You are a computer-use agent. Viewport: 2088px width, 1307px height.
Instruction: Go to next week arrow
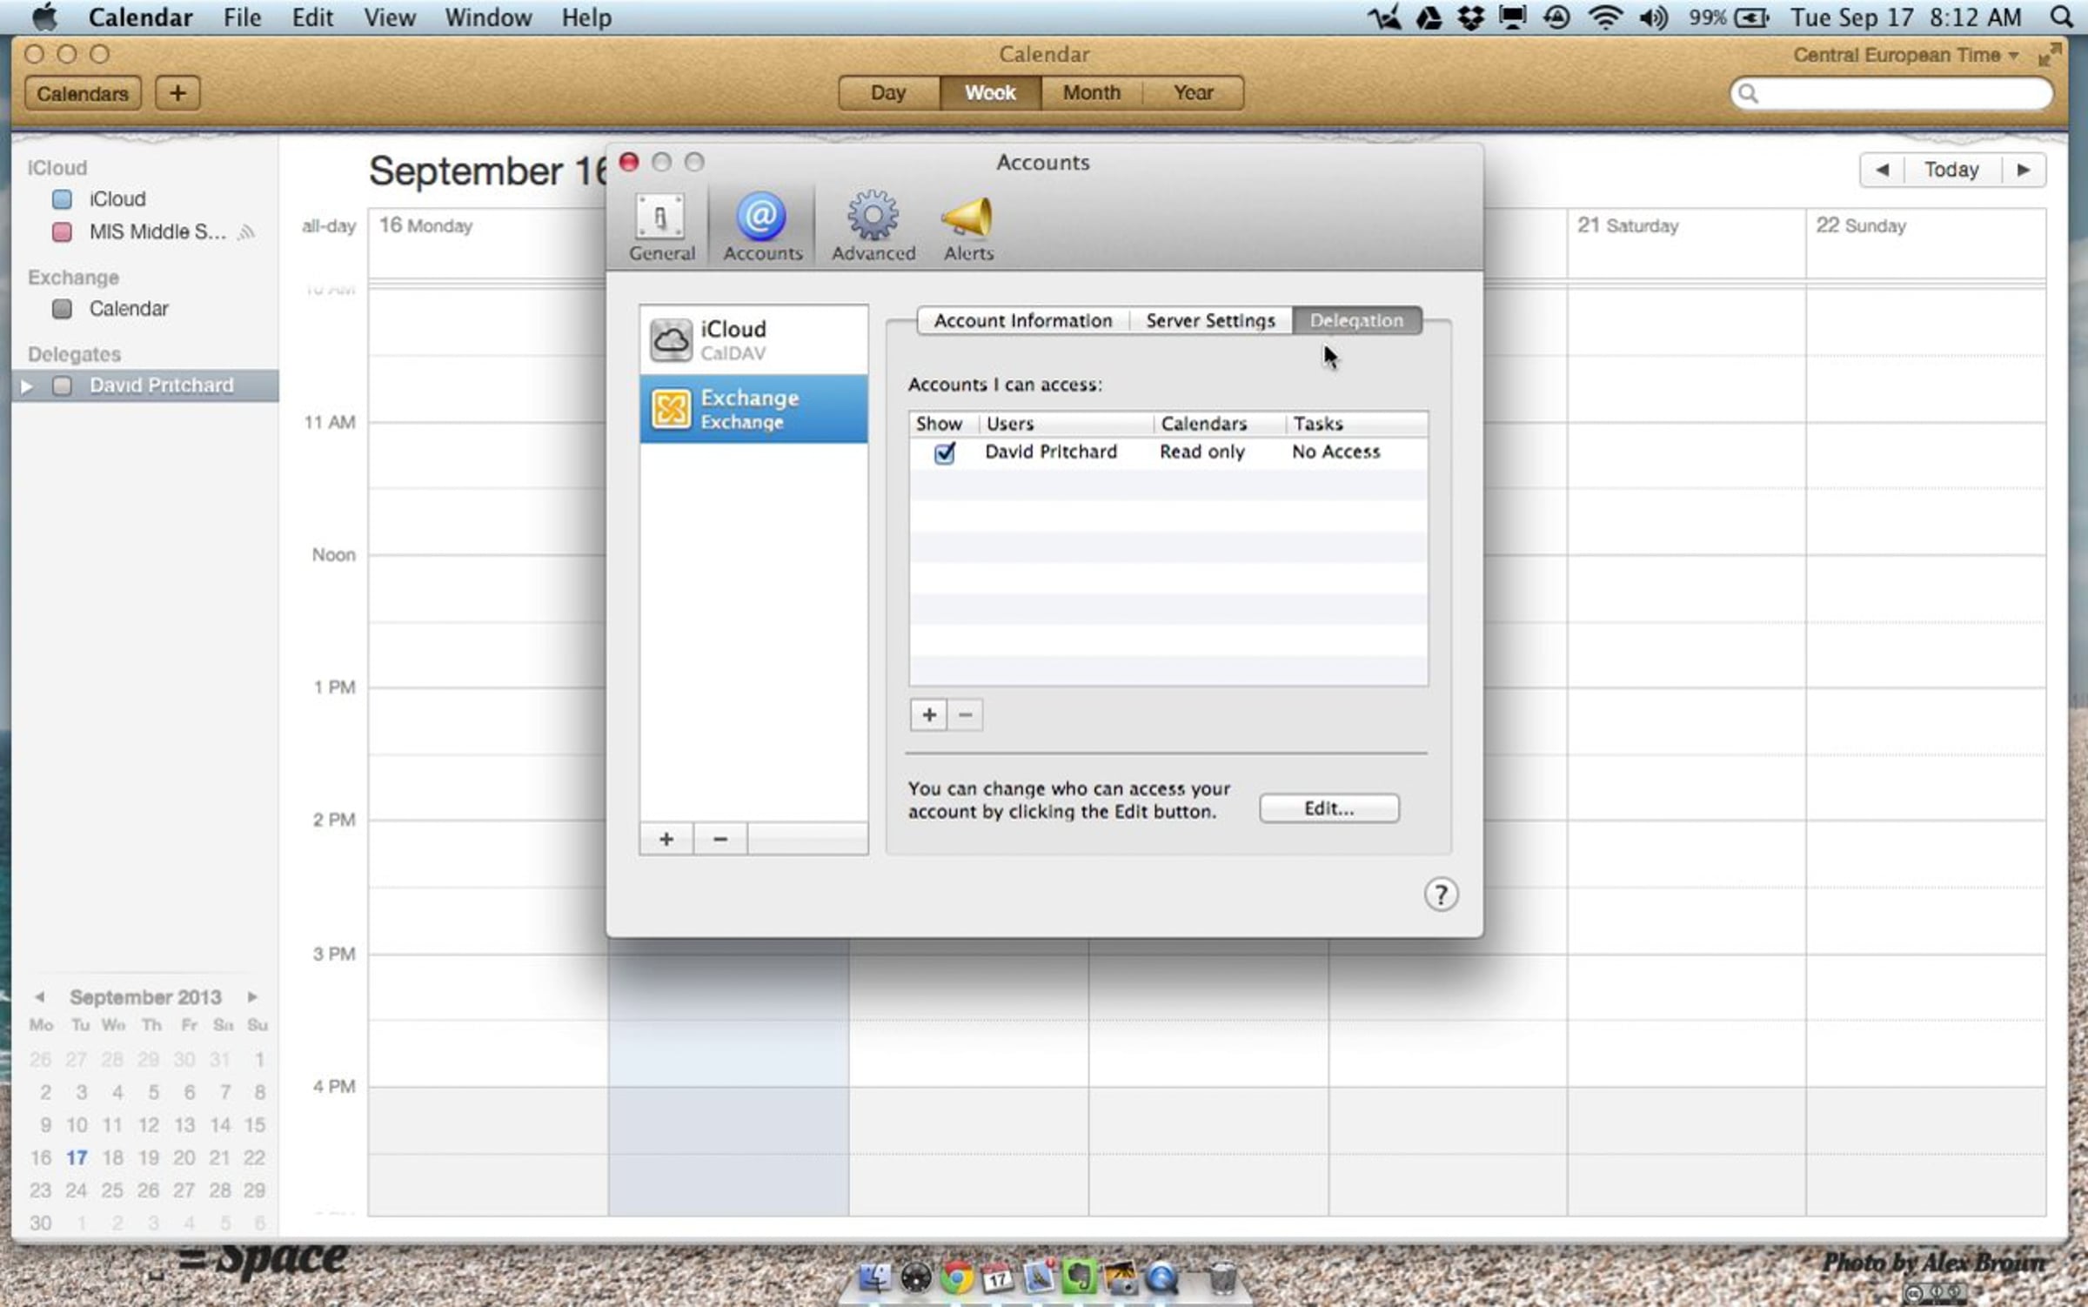[2023, 170]
